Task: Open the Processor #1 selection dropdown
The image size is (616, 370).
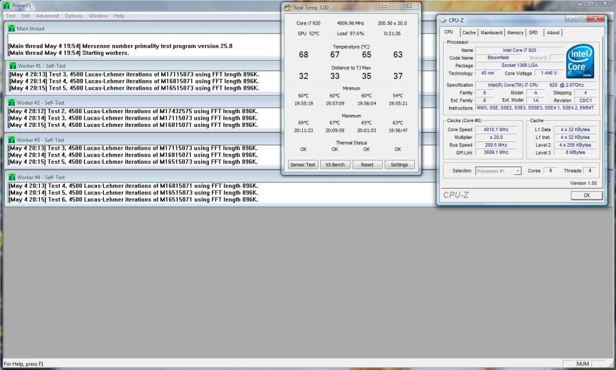Action: pyautogui.click(x=498, y=171)
